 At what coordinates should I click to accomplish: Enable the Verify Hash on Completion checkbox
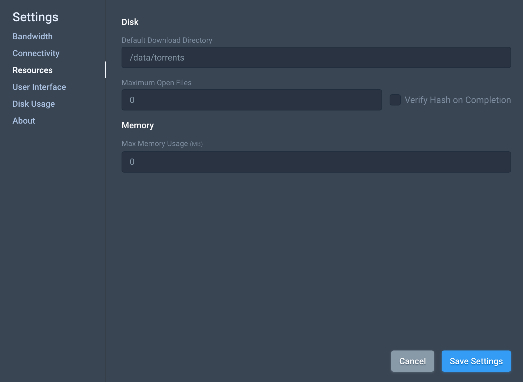(395, 100)
